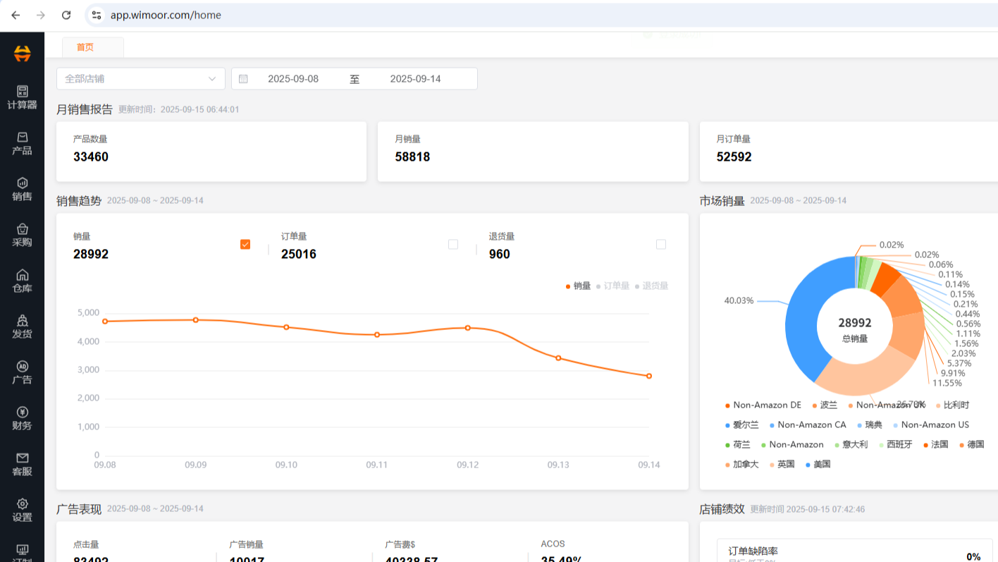
Task: Uncheck the 销量 checkbox
Action: (245, 244)
